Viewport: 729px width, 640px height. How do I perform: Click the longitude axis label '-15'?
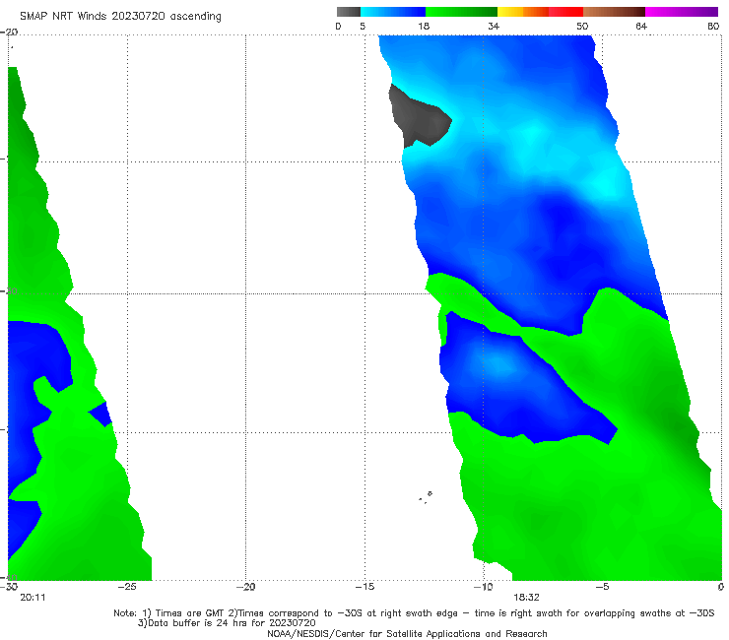(x=364, y=587)
